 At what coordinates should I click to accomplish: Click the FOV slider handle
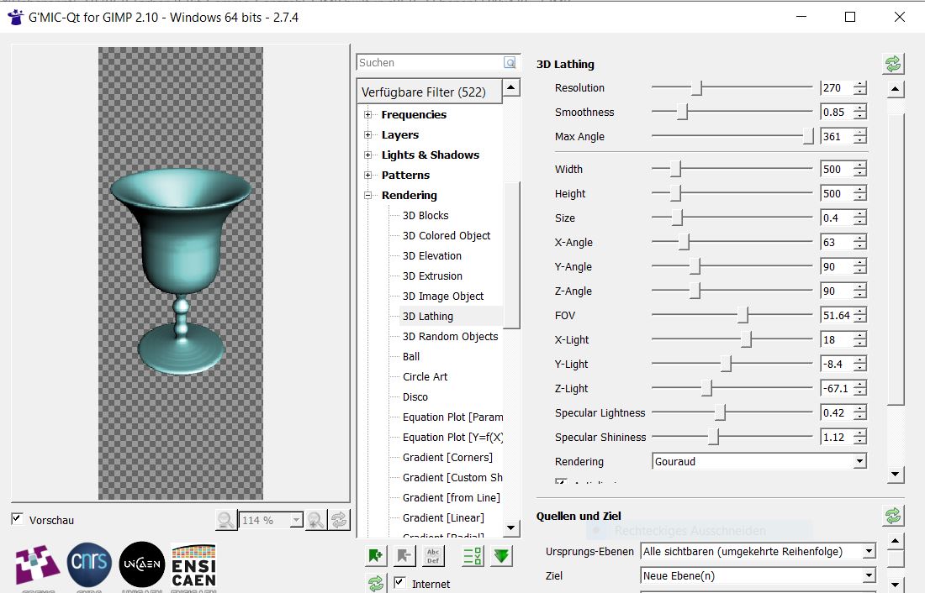743,316
